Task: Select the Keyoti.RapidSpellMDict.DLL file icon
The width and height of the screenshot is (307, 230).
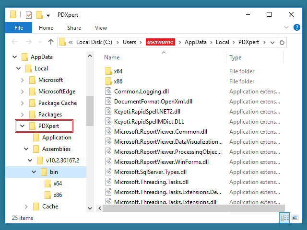Action: 108,121
